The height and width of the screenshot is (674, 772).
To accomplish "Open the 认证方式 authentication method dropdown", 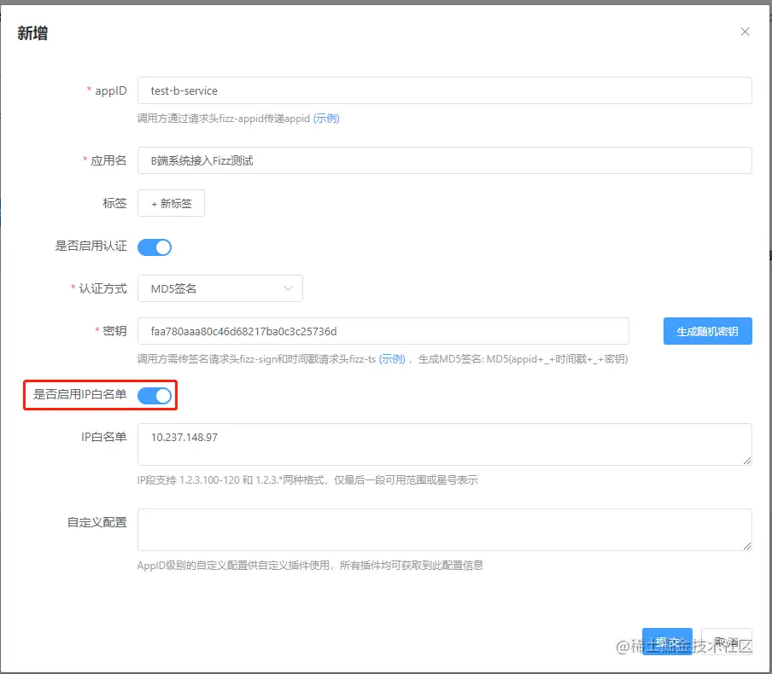I will click(220, 288).
